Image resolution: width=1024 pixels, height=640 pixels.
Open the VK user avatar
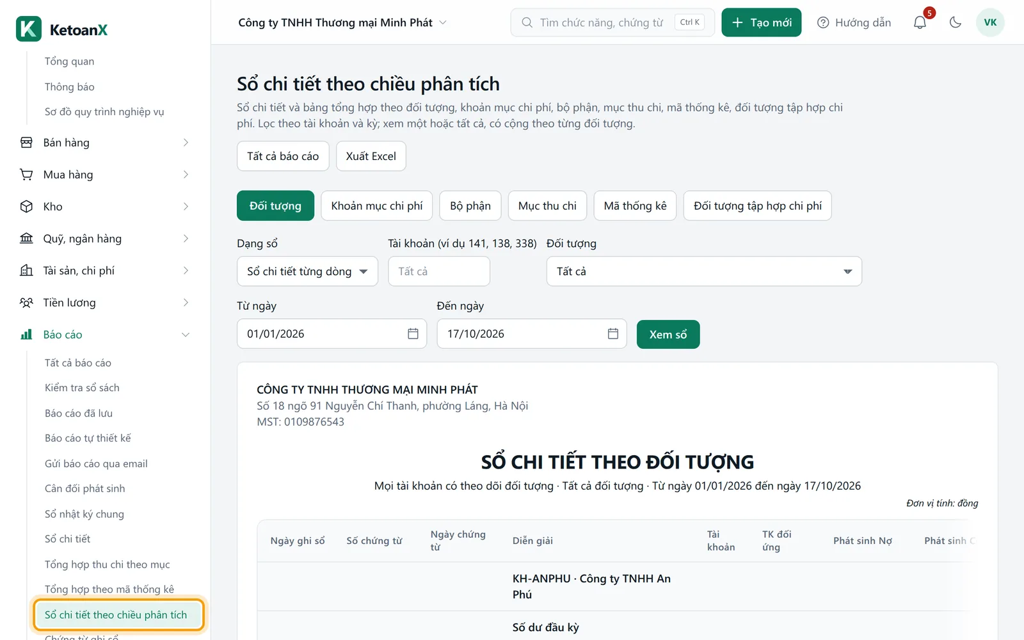990,22
